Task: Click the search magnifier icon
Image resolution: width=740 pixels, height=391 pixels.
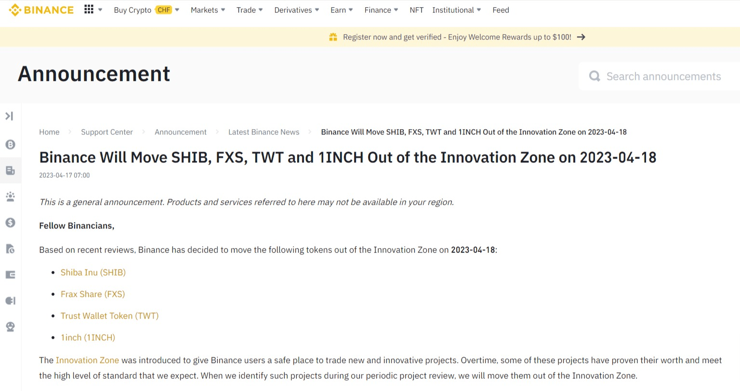Action: point(595,76)
